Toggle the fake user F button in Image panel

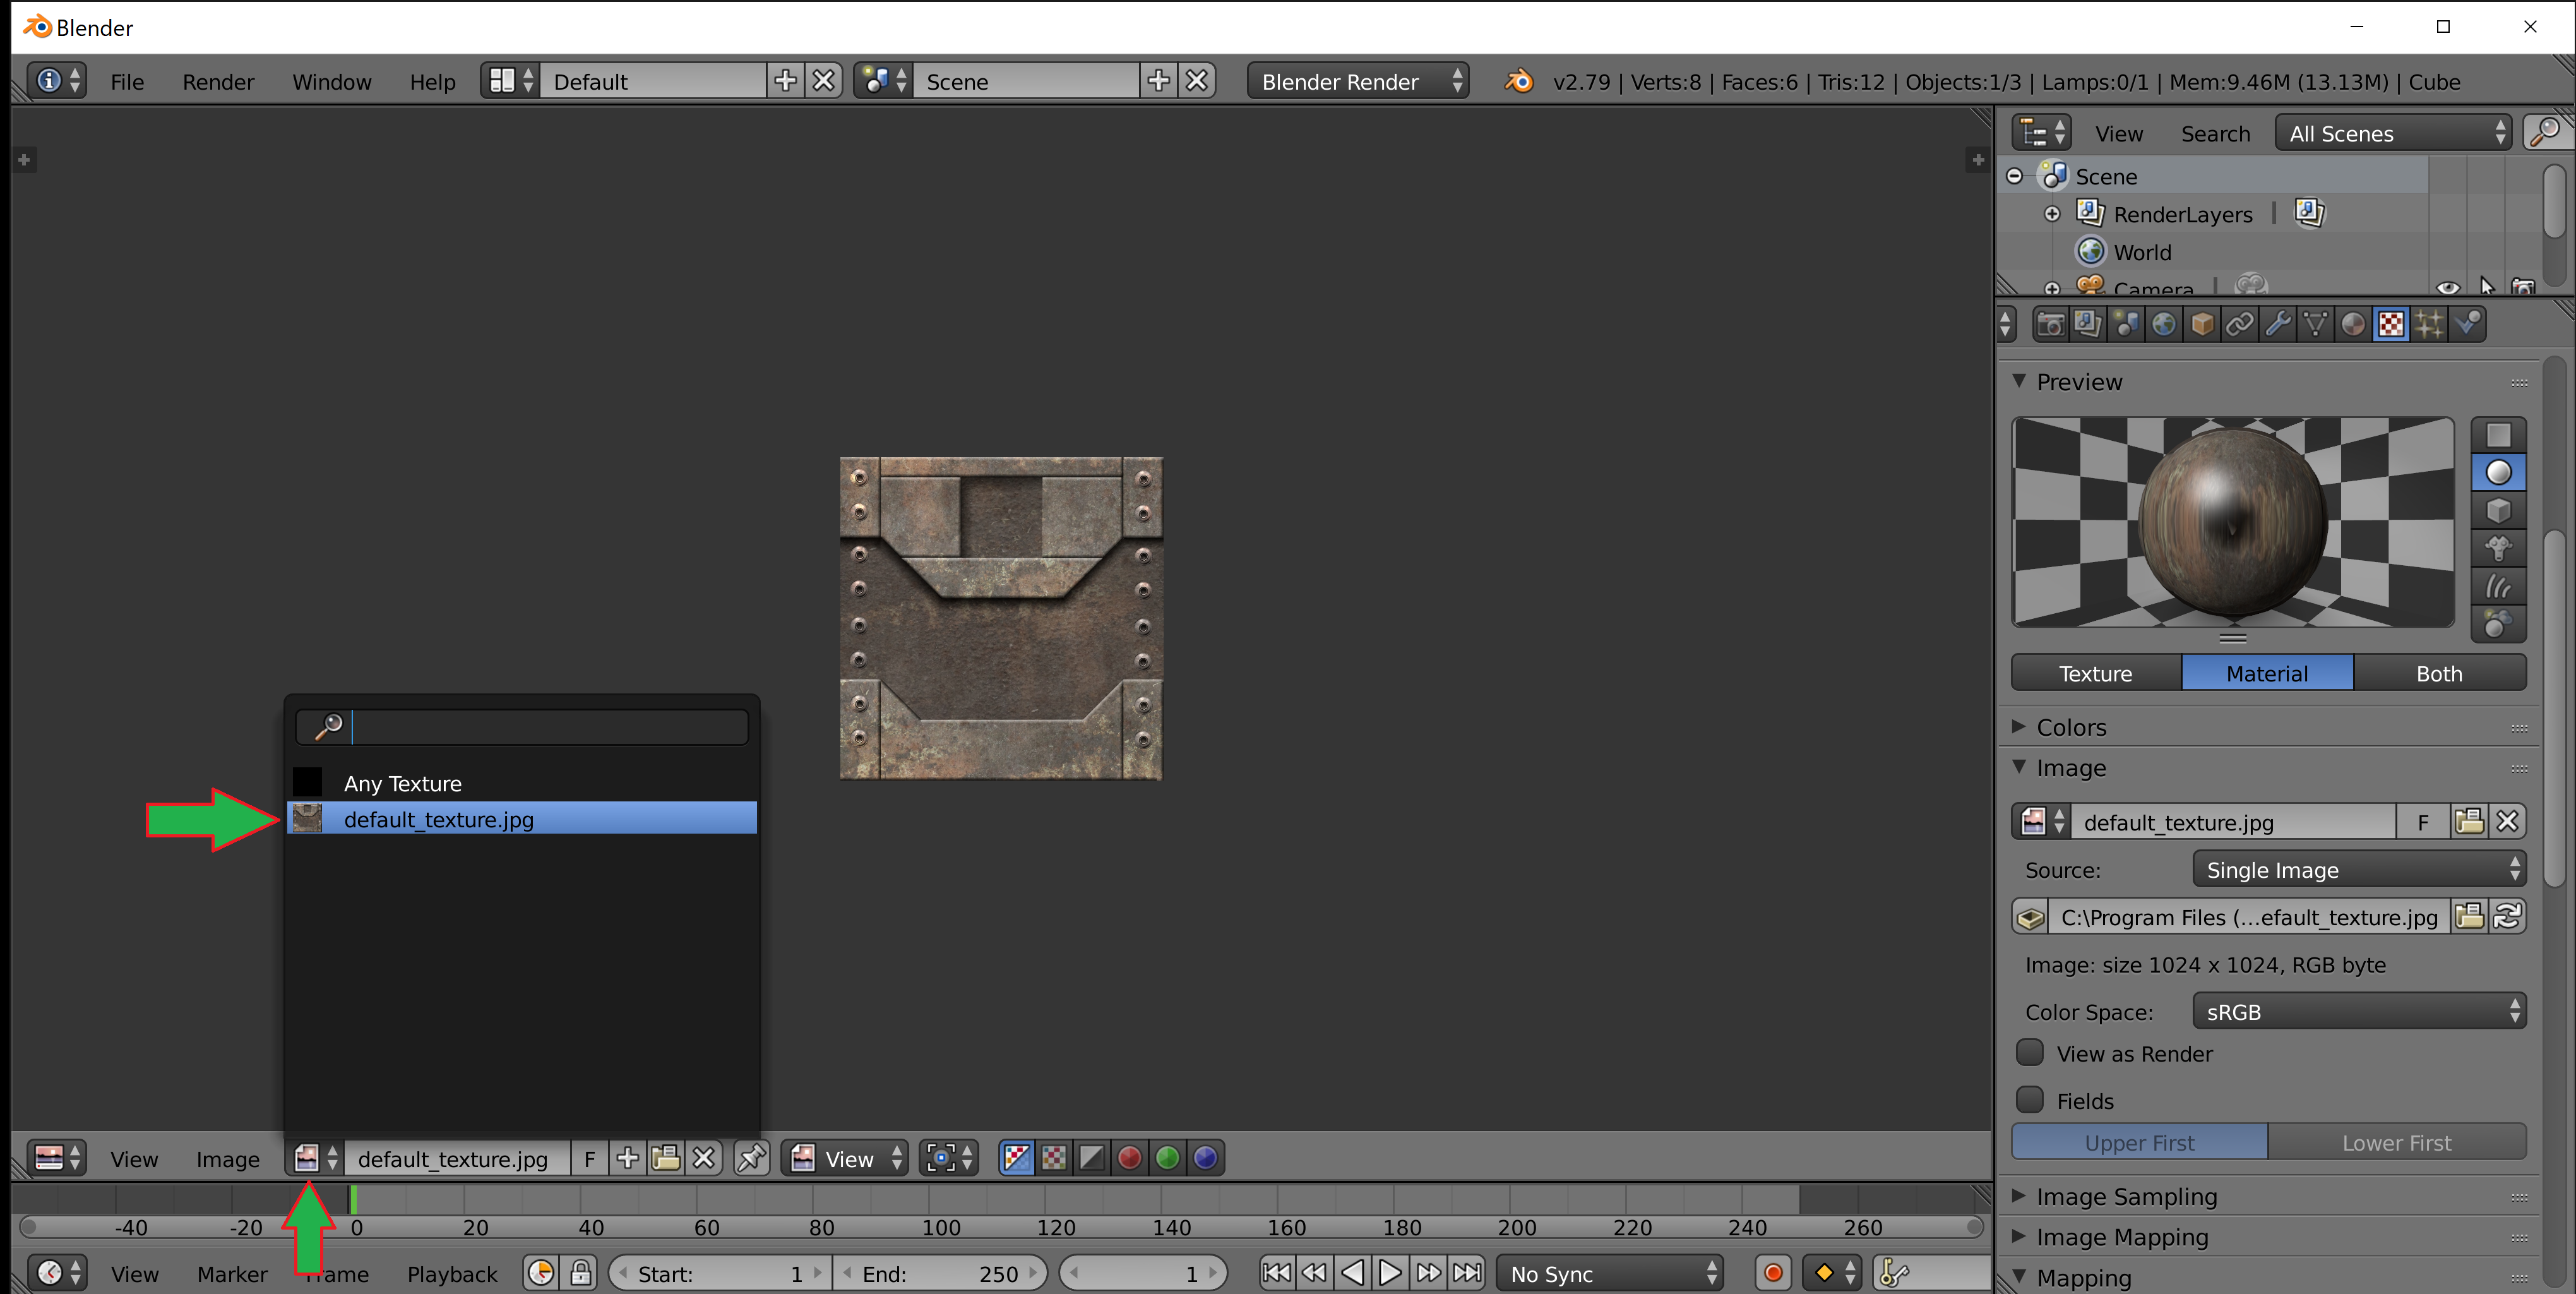tap(2423, 822)
